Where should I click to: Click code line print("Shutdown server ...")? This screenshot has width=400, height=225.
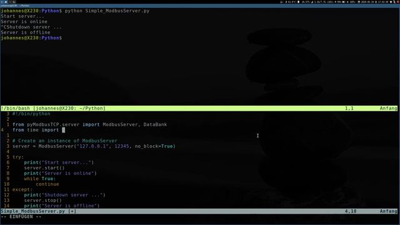pos(65,195)
